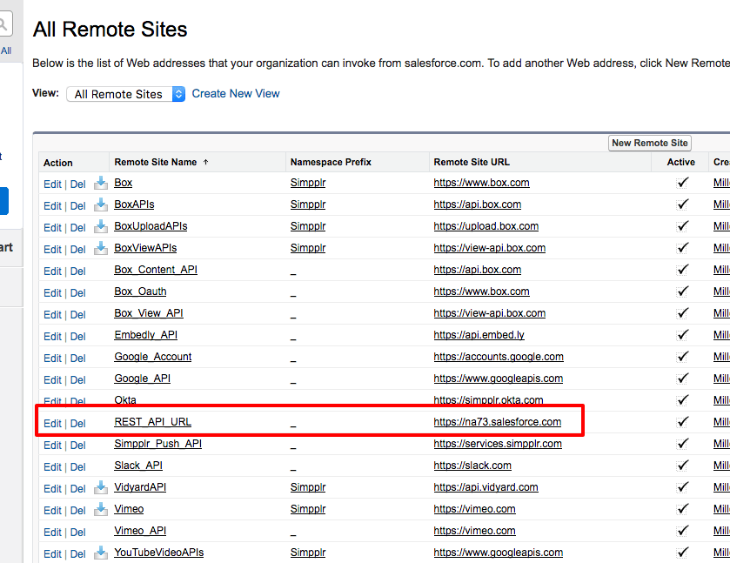730x563 pixels.
Task: Open the Create New View link
Action: pyautogui.click(x=235, y=92)
